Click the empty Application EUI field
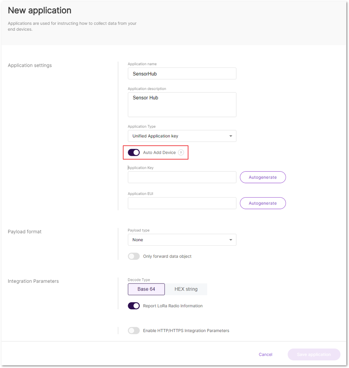 (182, 203)
